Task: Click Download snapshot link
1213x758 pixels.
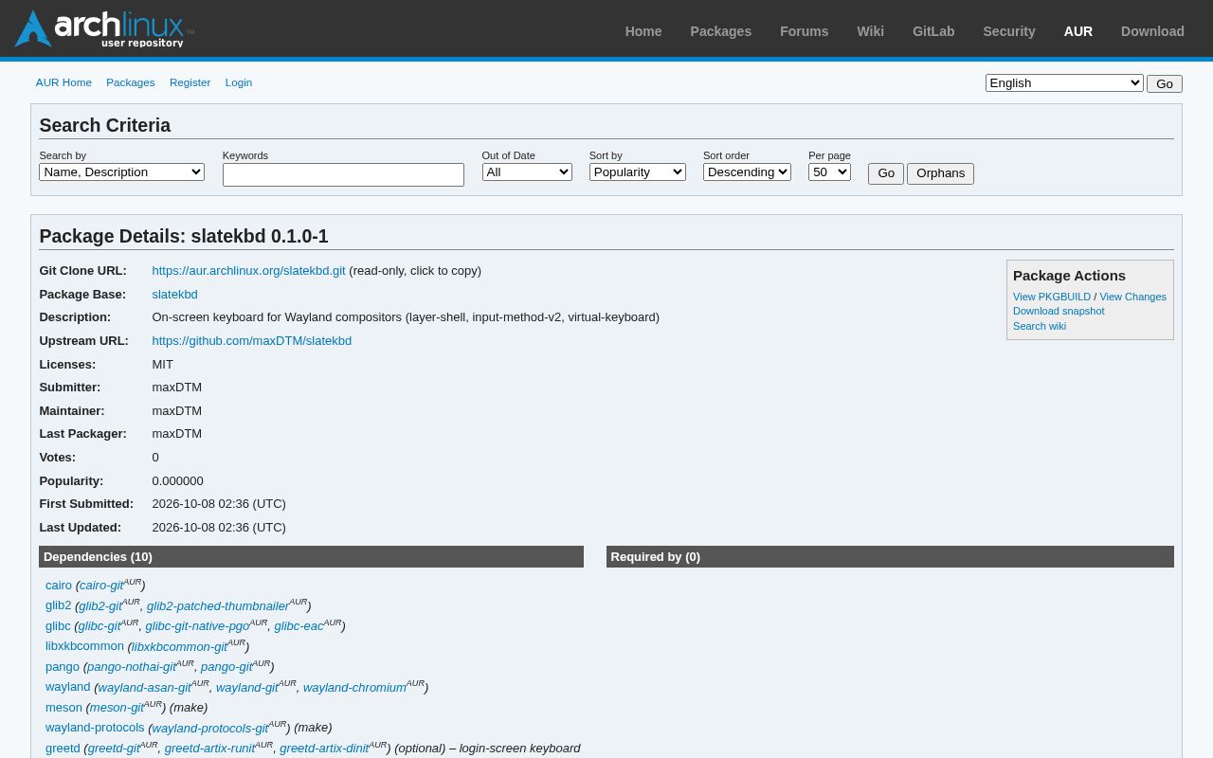Action: 1059,311
